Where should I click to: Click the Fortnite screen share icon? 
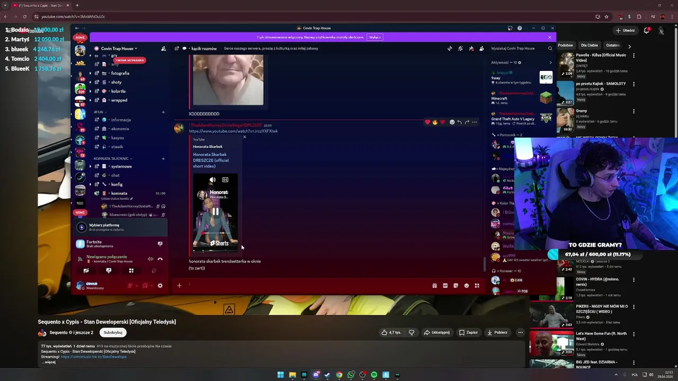(x=160, y=244)
